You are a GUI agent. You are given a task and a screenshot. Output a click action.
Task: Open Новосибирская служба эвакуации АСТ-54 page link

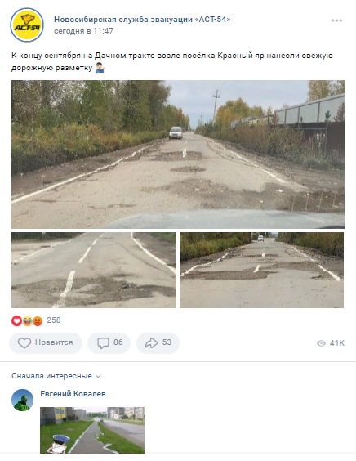pyautogui.click(x=142, y=20)
